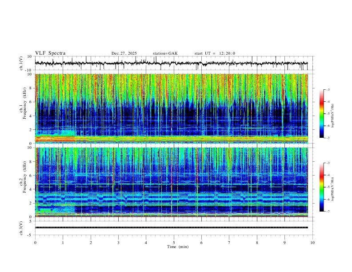
Task: Click the "4" kHz tick on ch.1 spectrogram
Action: coord(31,116)
